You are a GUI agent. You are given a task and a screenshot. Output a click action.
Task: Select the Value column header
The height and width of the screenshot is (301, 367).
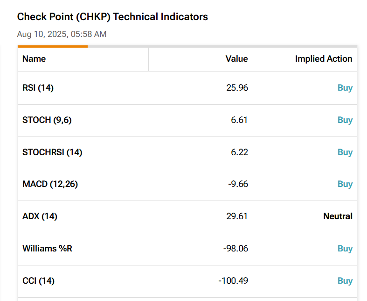coord(236,59)
